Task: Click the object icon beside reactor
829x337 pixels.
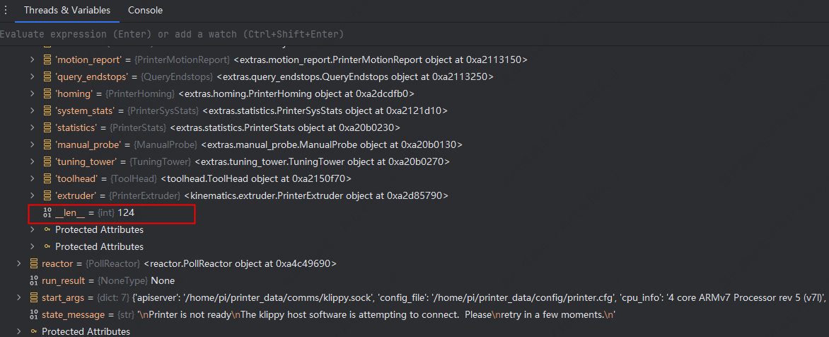Action: [34, 263]
